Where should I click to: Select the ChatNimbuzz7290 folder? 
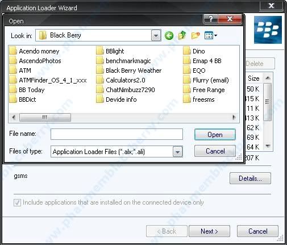click(126, 90)
